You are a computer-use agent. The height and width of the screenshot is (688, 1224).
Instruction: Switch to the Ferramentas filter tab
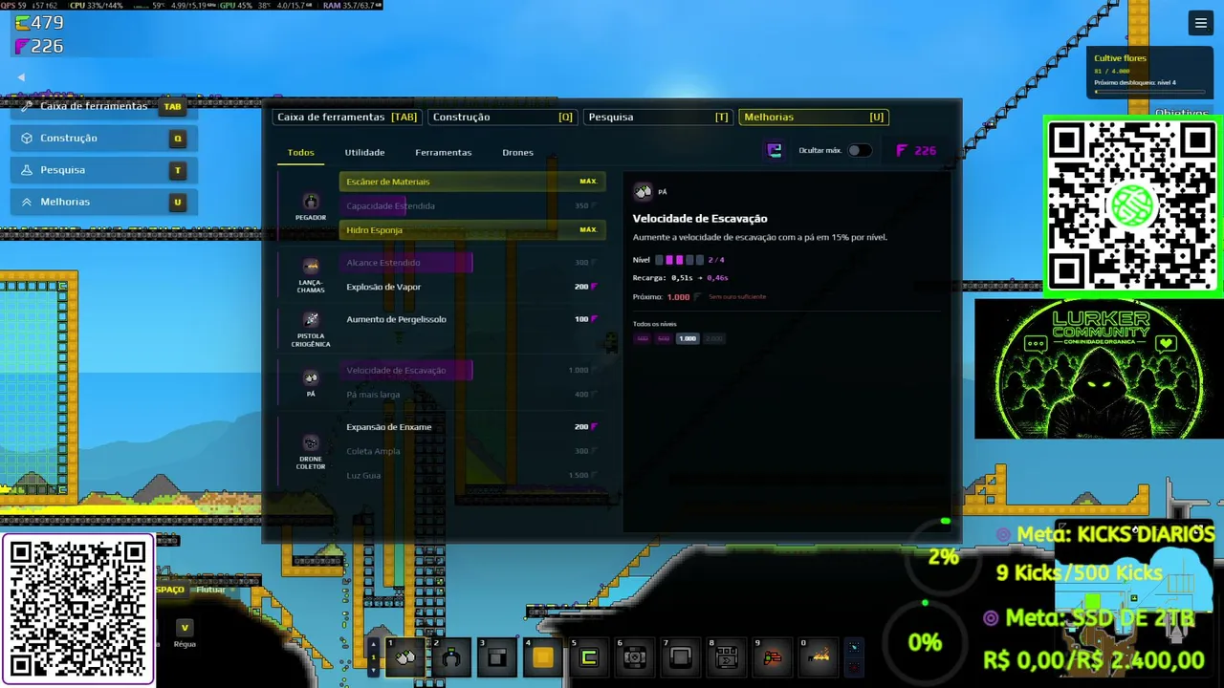coord(443,153)
